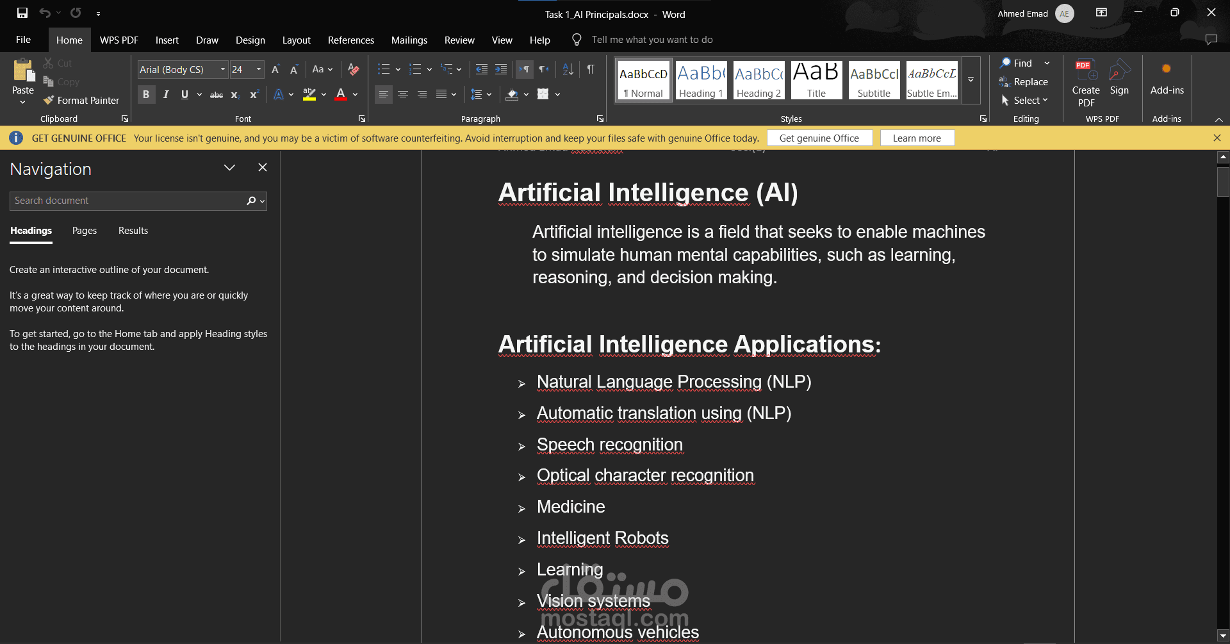This screenshot has height=644, width=1230.
Task: Click the Replace command
Action: pos(1024,82)
